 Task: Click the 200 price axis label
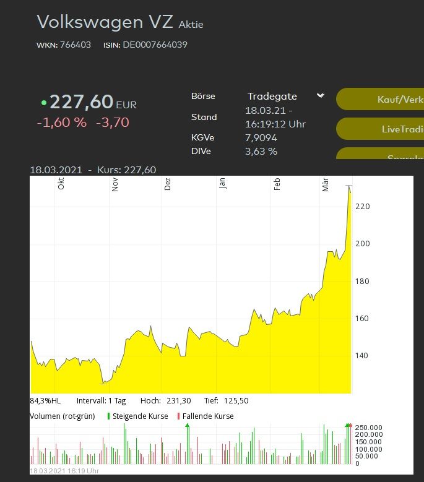(361, 244)
